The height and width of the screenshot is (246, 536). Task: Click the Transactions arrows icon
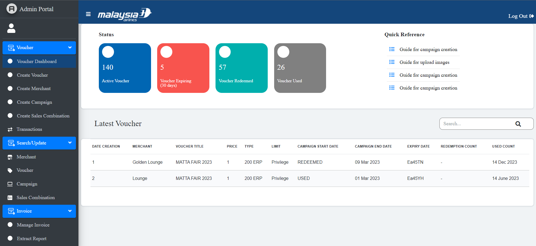10,129
